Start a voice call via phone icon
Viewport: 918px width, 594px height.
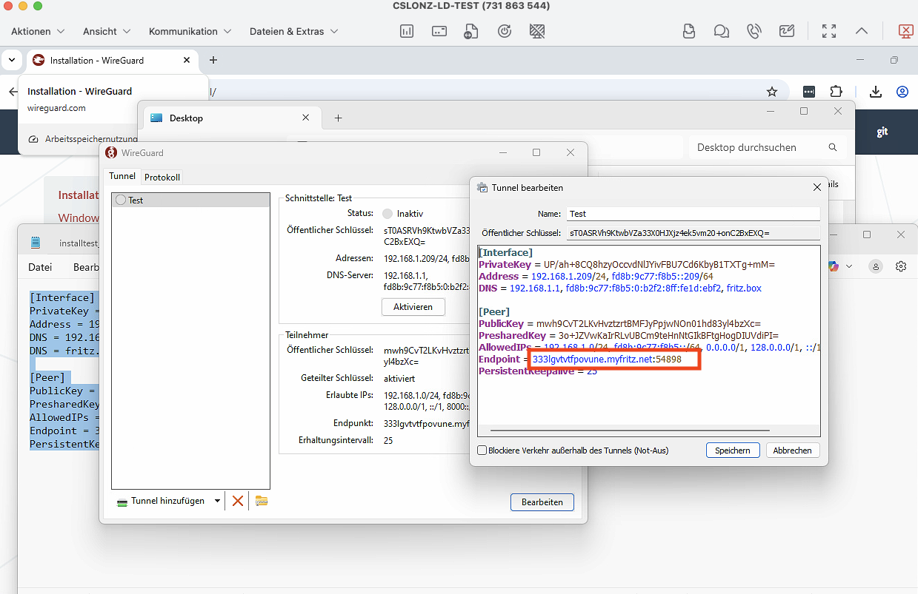coord(754,31)
